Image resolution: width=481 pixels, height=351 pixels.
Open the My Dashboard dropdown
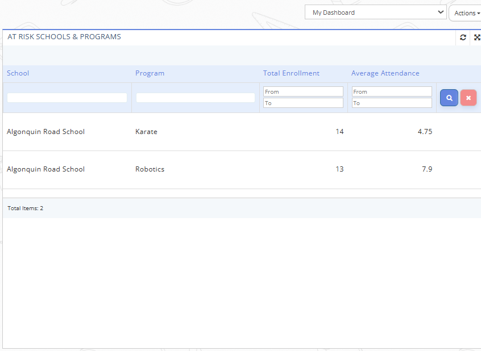[x=375, y=12]
